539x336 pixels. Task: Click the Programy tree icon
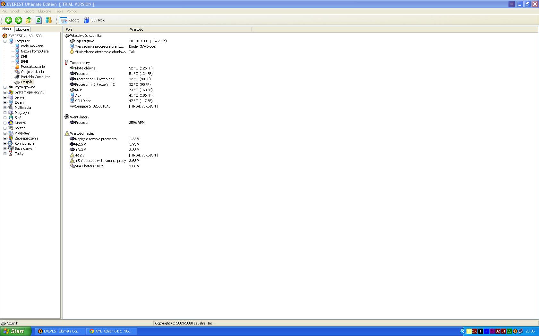point(11,133)
